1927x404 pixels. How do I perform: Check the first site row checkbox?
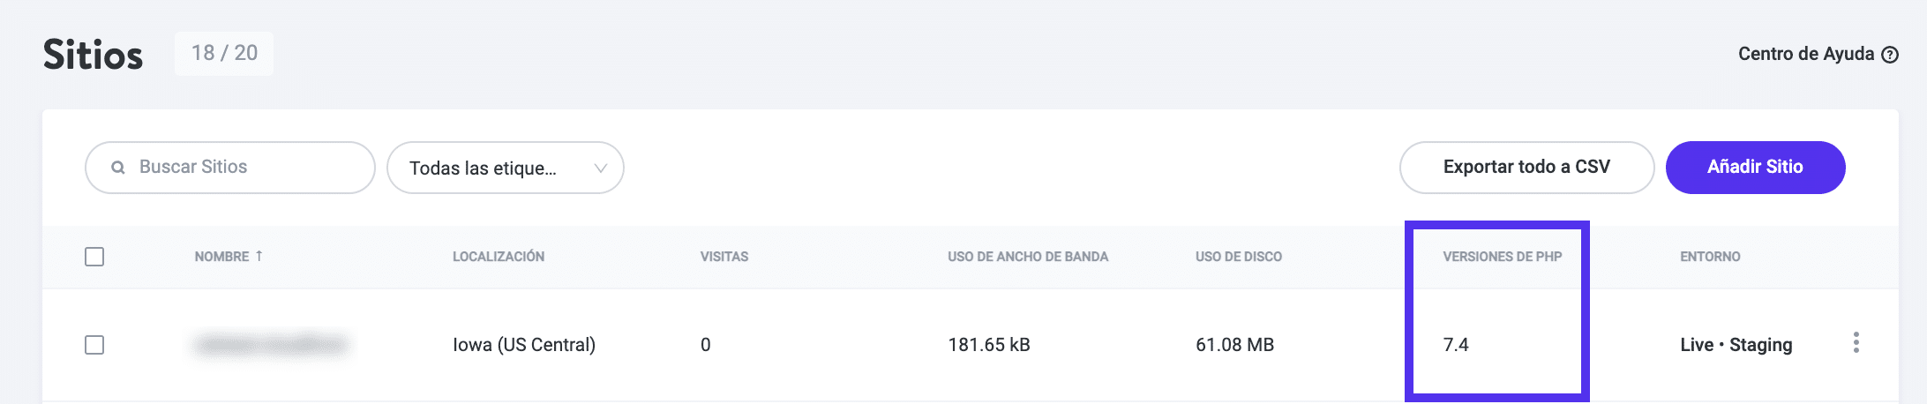[x=94, y=345]
